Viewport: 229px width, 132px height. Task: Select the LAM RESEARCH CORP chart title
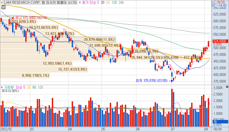tap(40, 2)
